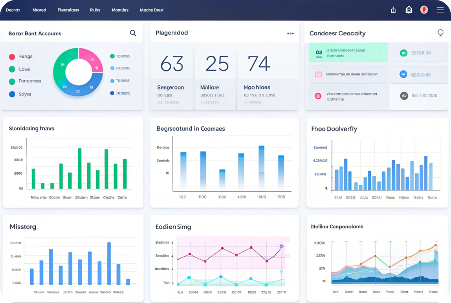The image size is (451, 303).
Task: Select Mored in the navigation bar
Action: [39, 10]
